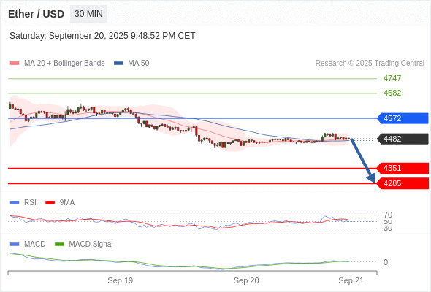Click the Ether / USD chart title

point(36,14)
